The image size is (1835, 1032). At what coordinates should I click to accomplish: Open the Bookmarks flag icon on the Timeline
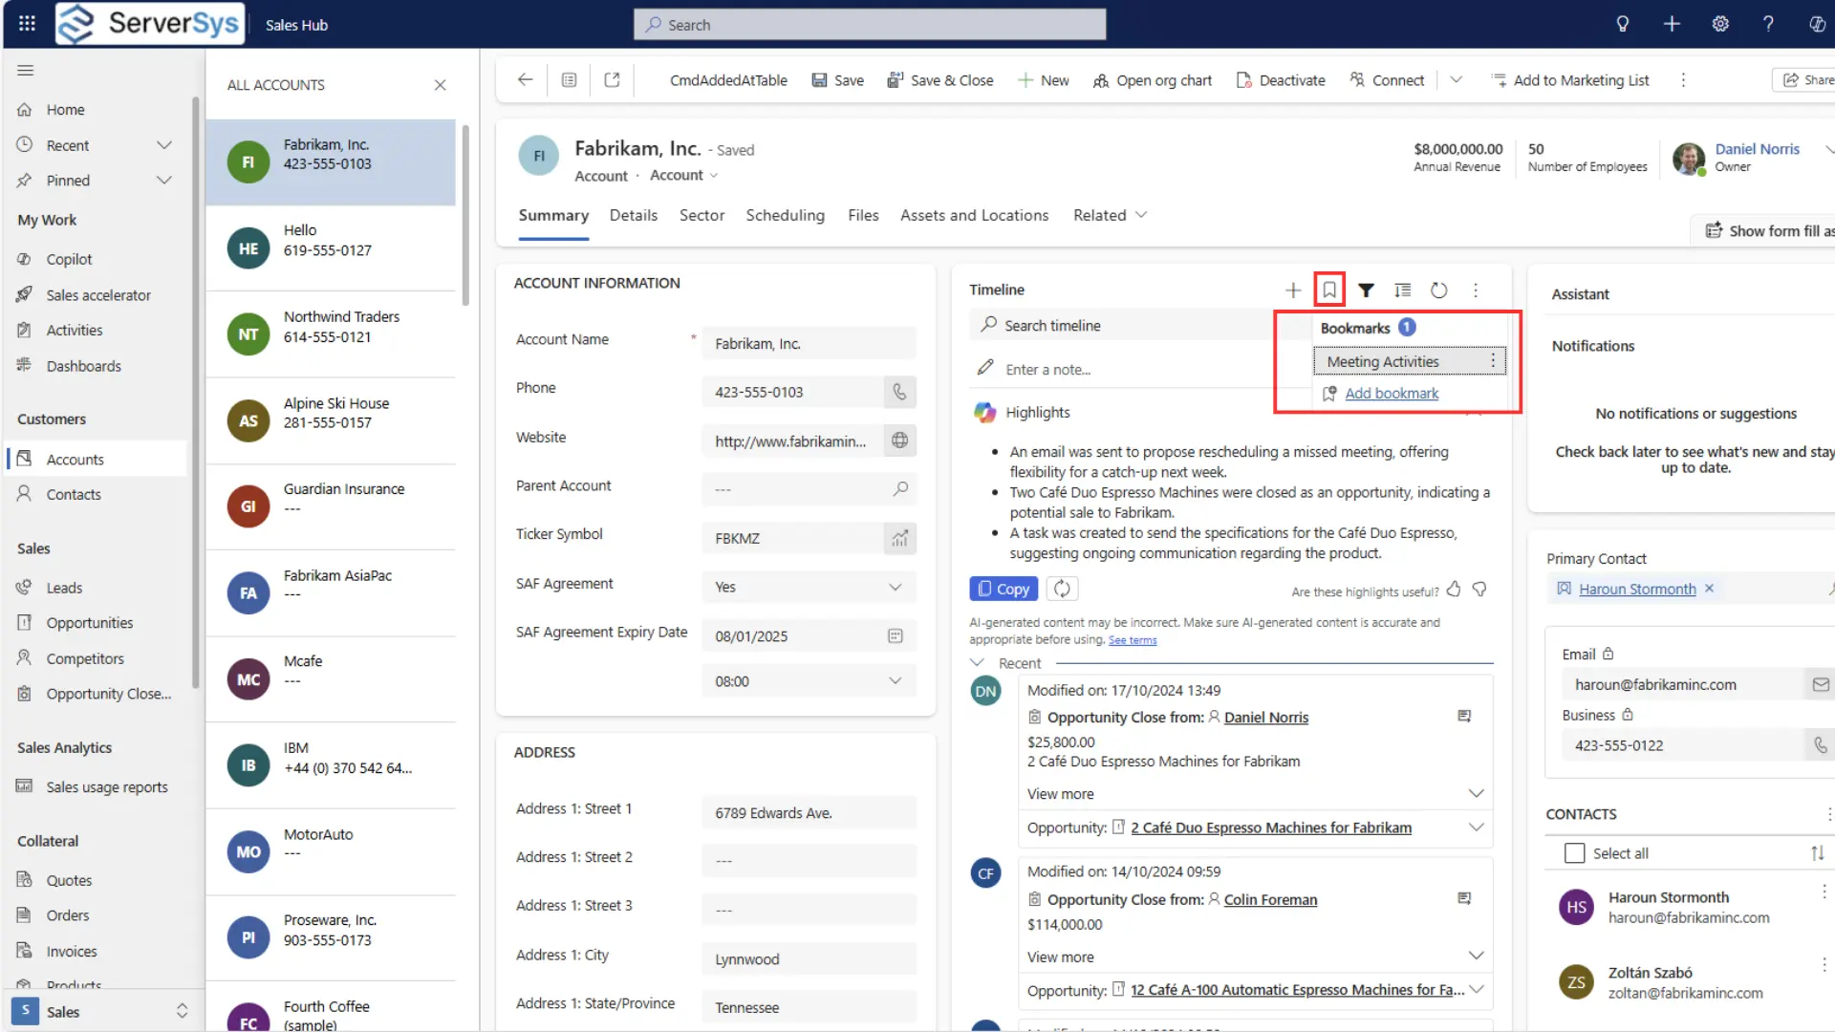(1329, 289)
